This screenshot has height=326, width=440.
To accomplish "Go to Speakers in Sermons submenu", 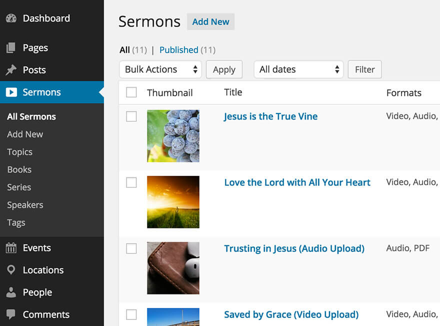I will (x=25, y=205).
